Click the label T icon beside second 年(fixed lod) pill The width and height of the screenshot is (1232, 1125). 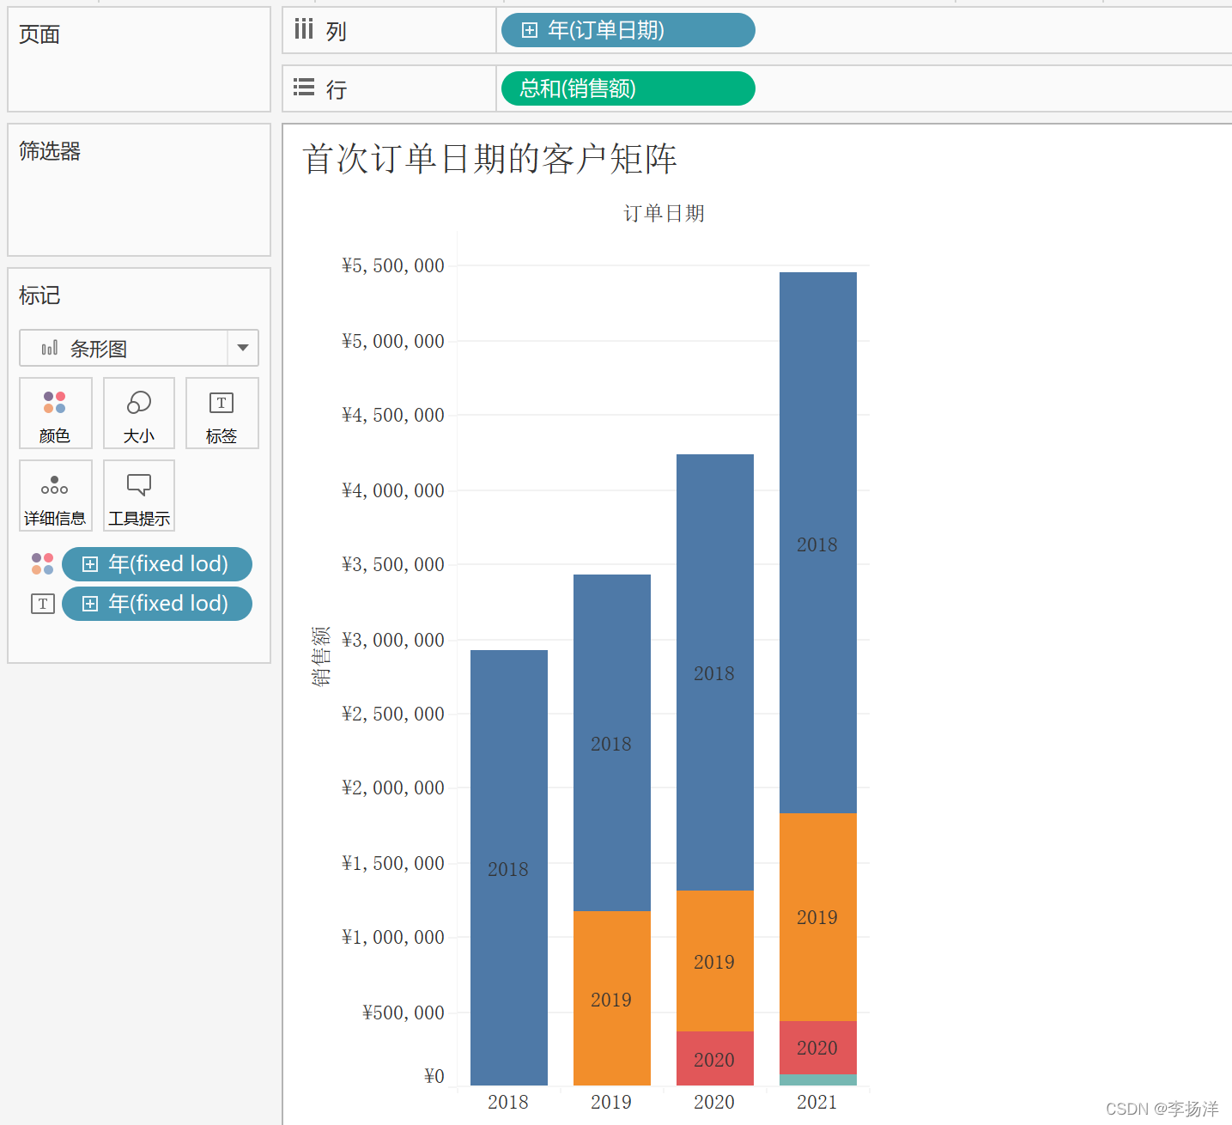click(43, 604)
